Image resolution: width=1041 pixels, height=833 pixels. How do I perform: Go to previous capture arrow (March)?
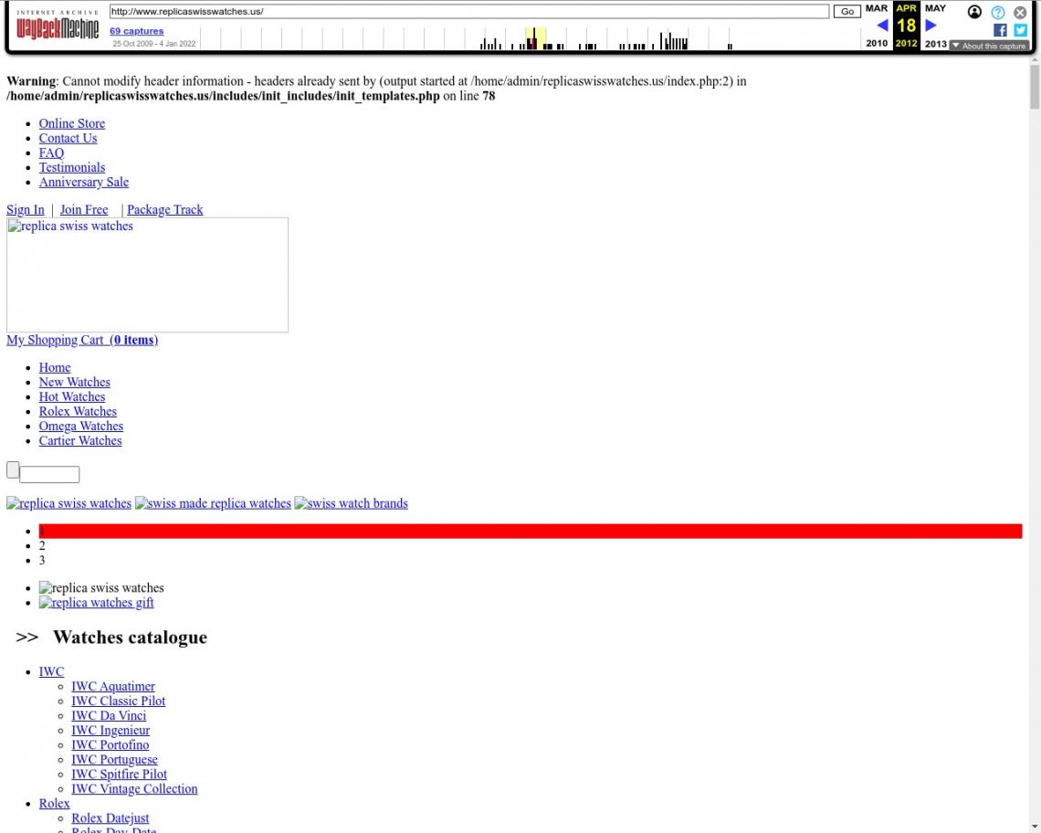click(882, 26)
